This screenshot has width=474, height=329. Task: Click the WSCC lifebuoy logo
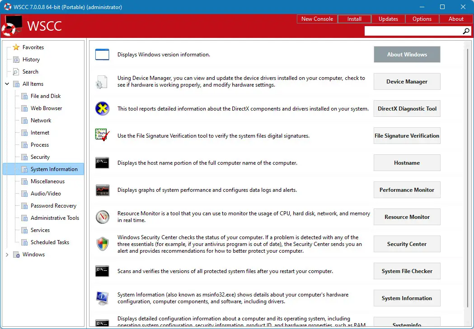(x=12, y=25)
